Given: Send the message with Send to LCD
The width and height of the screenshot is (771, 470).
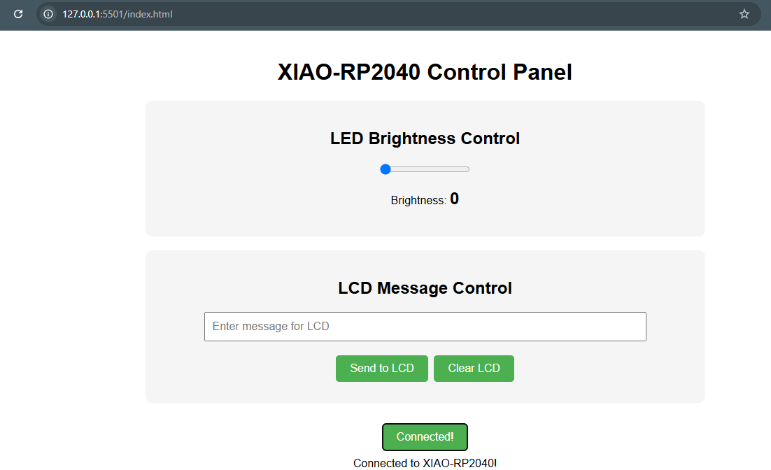Looking at the screenshot, I should [381, 368].
